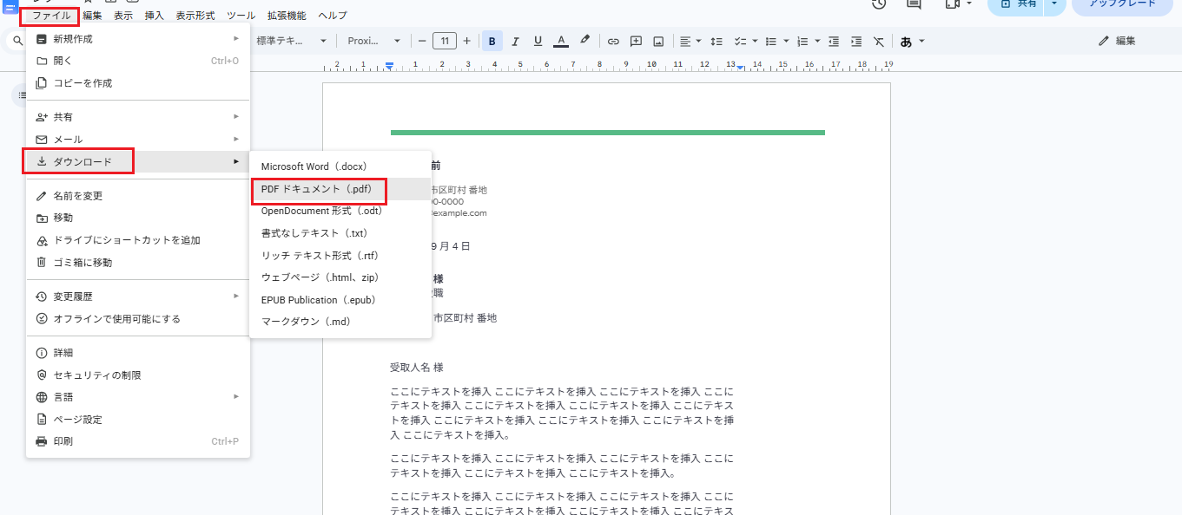Open highlight color pen tool
The image size is (1182, 515).
coord(584,41)
